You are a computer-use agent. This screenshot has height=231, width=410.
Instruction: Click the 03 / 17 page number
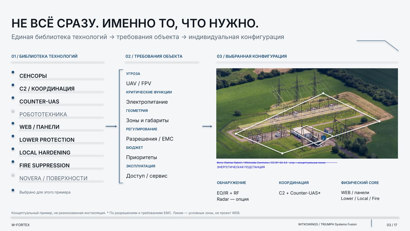click(392, 225)
